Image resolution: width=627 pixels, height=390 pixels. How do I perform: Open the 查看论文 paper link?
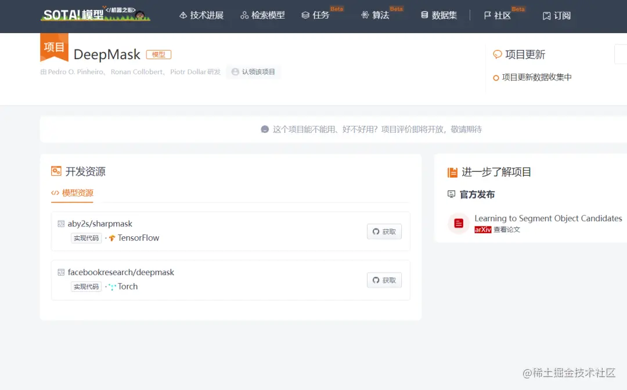(506, 230)
